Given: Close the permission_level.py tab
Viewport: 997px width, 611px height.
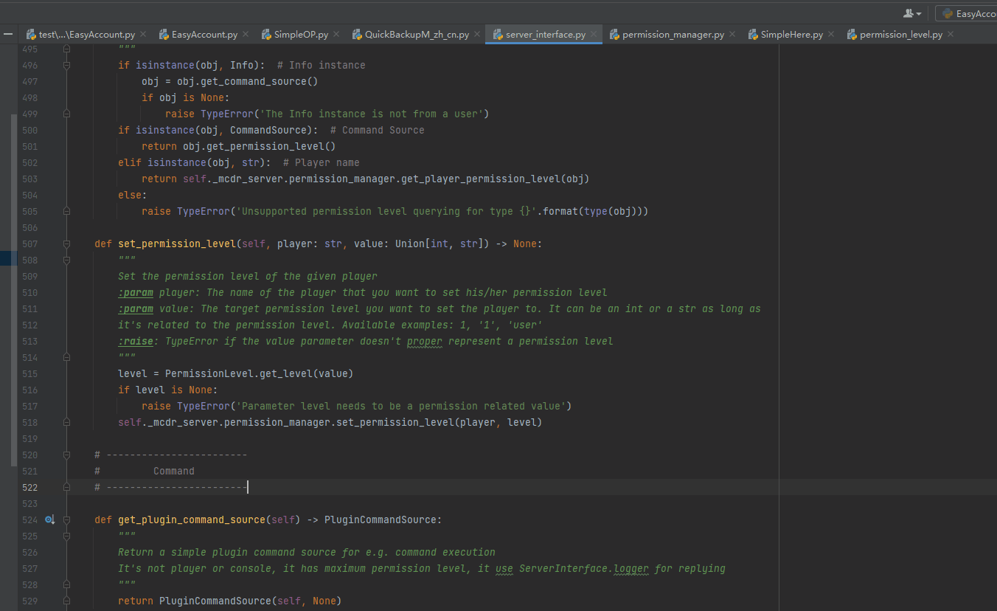Looking at the screenshot, I should coord(951,34).
